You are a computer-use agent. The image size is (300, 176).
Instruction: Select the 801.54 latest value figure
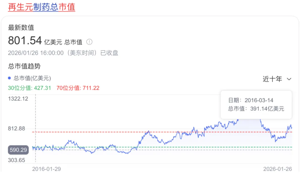[x=25, y=41]
